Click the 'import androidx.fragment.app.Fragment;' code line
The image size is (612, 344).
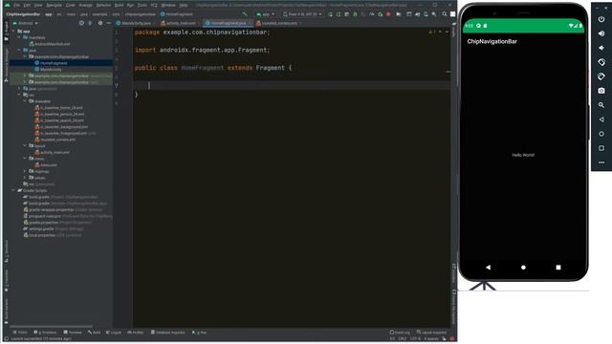pyautogui.click(x=202, y=50)
